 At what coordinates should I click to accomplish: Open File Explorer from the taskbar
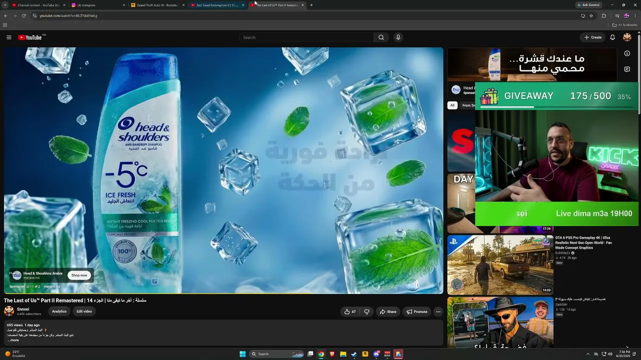(x=343, y=354)
